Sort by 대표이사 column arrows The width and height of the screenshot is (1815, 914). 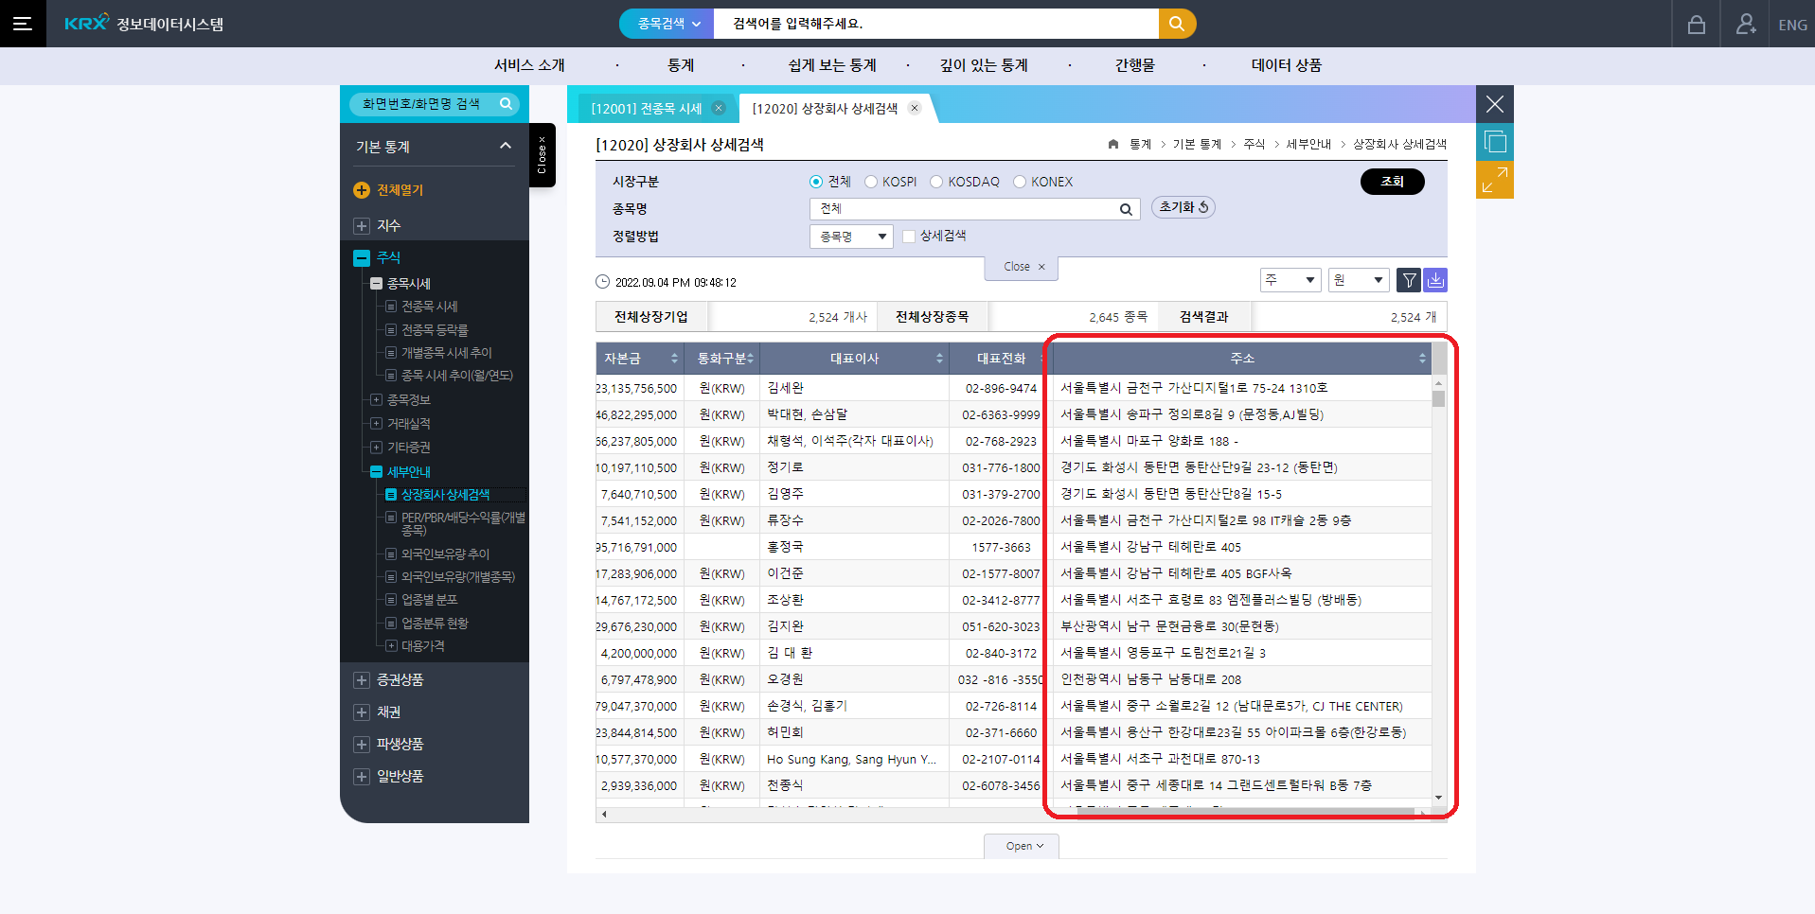(x=939, y=359)
